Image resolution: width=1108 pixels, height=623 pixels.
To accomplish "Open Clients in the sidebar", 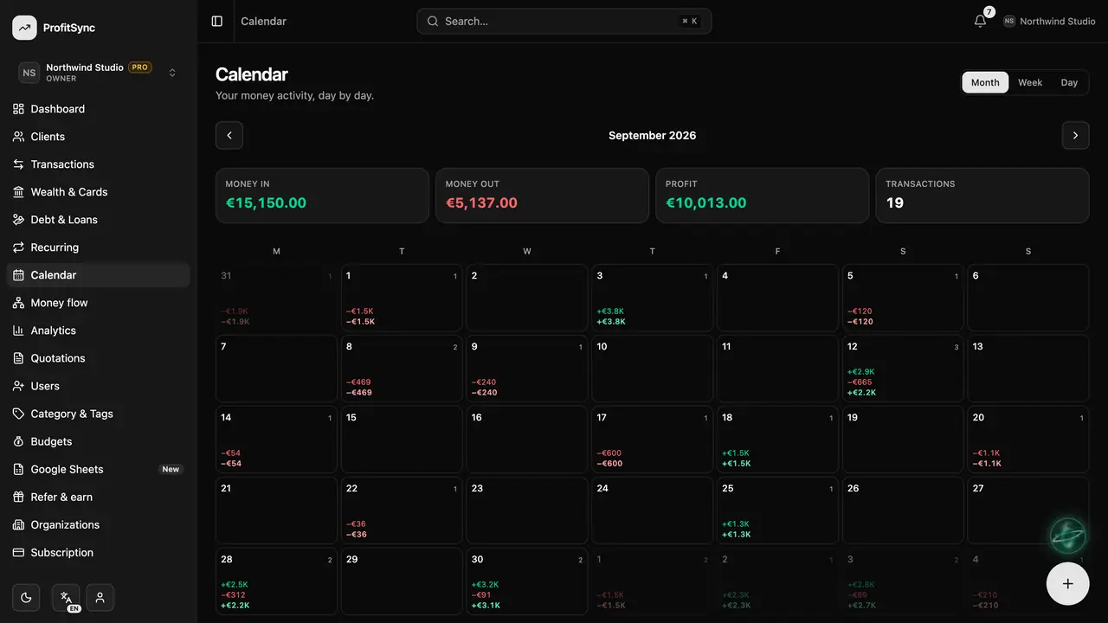I will (99, 137).
